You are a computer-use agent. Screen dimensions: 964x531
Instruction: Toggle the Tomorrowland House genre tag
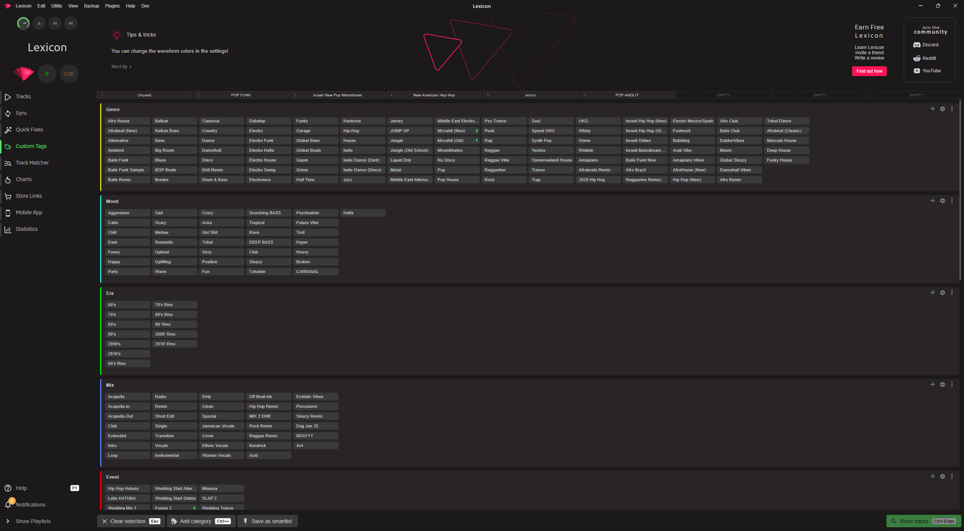coord(551,160)
